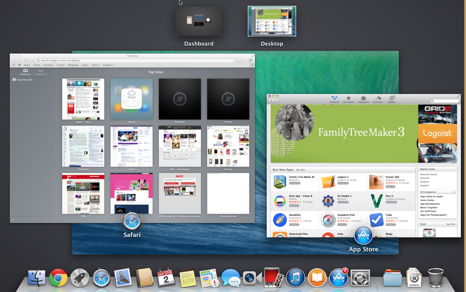This screenshot has width=466, height=292.
Task: Open the CNN Top Sites thumbnail
Action: tap(83, 193)
